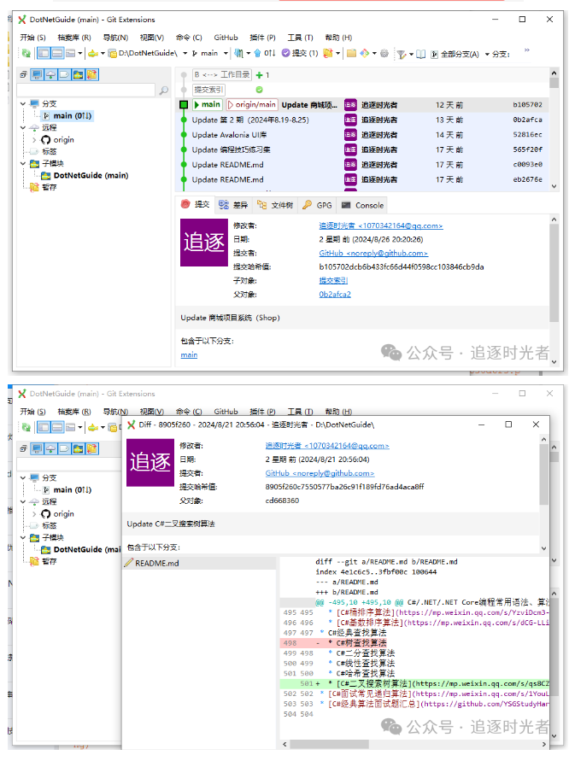The image size is (569, 761).
Task: Toggle remotes visibility in upper window left panel
Action: (x=50, y=75)
